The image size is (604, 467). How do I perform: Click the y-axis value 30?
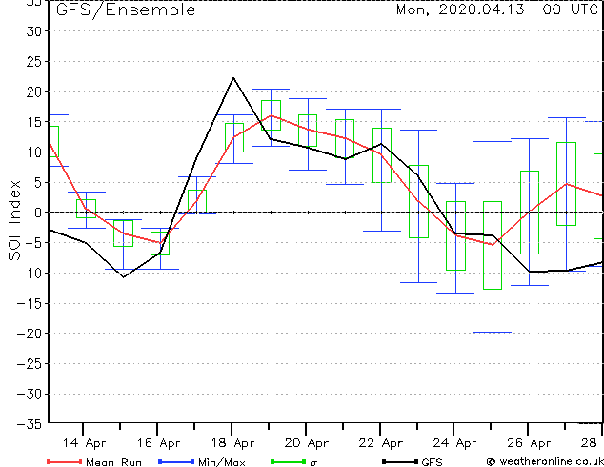coord(34,31)
